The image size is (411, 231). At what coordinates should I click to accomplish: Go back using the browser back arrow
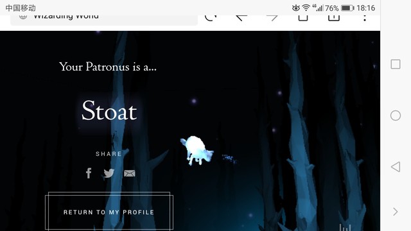tap(241, 18)
